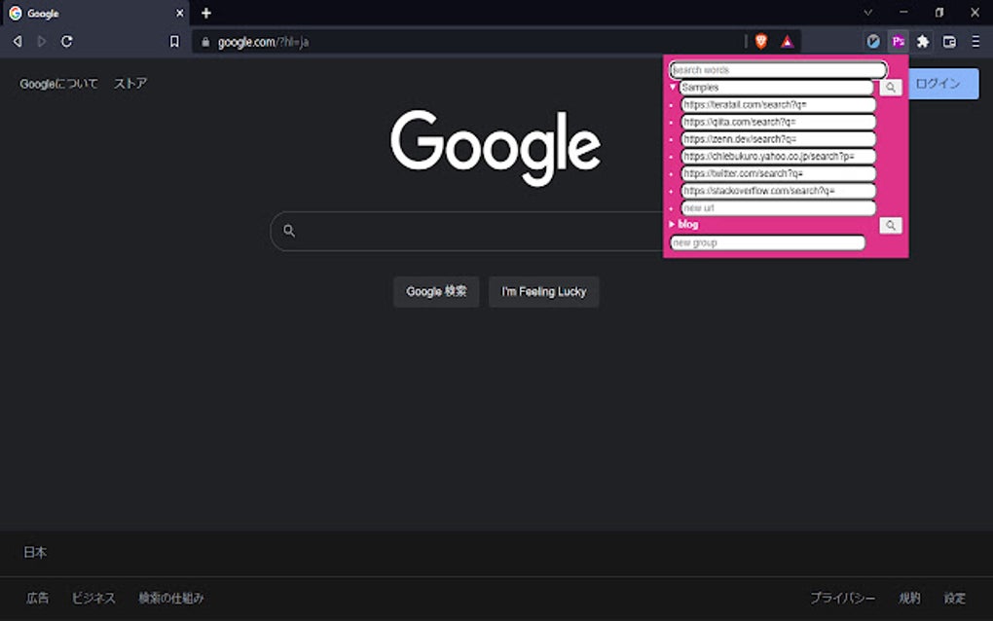
Task: Open the window dropdown chevron at top right
Action: pos(867,13)
